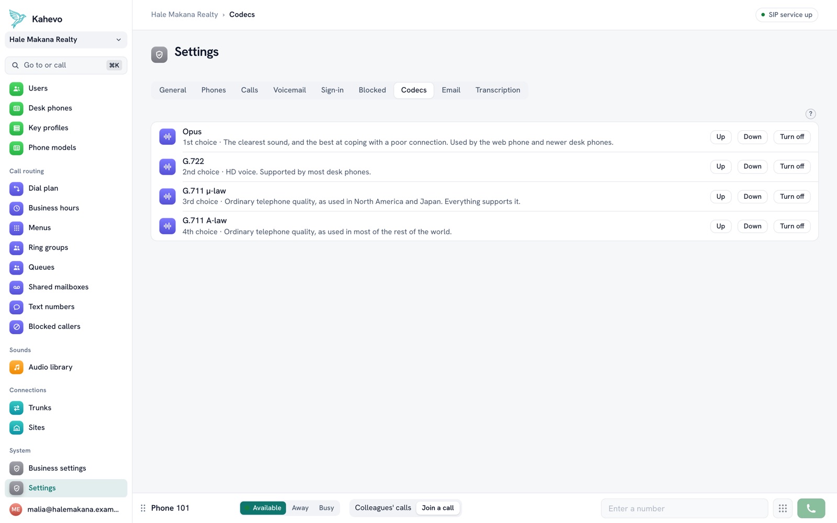The width and height of the screenshot is (837, 523).
Task: Open the malia@halemakana account entry
Action: pyautogui.click(x=66, y=509)
